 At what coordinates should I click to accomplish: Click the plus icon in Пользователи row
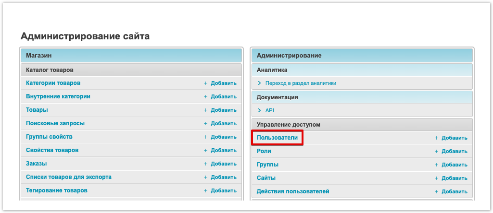pos(436,138)
